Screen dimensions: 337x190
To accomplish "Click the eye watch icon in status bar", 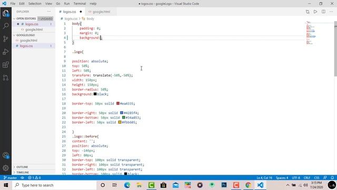I will click(x=22, y=178).
